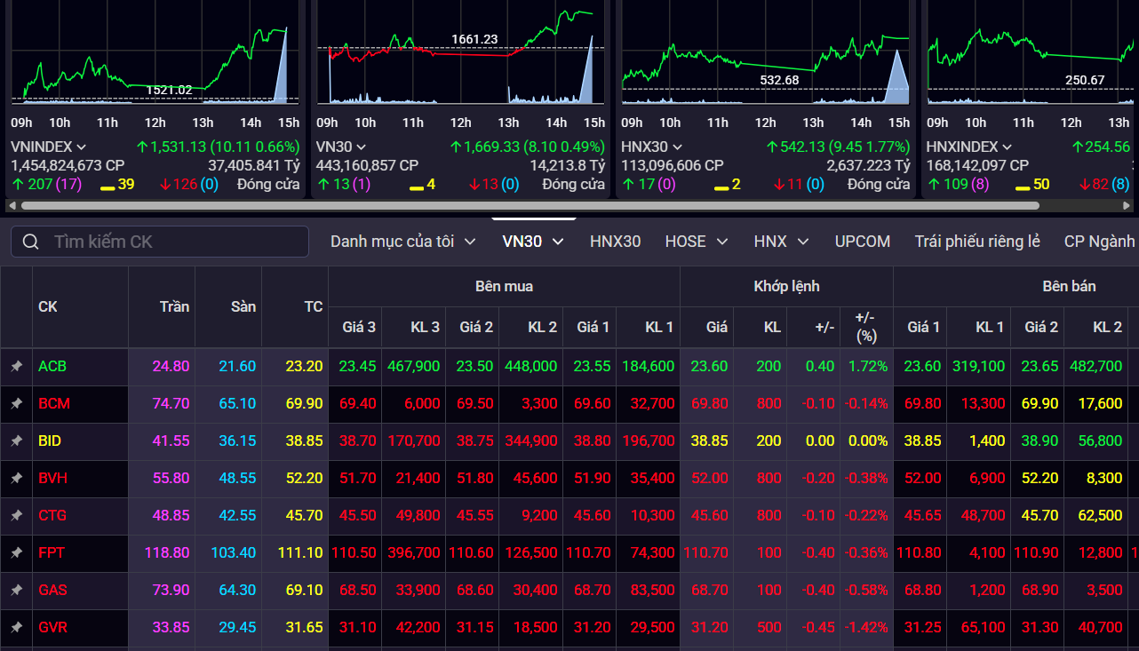Select the pin icon next to BVH
Viewport: 1139px width, 651px height.
[x=16, y=479]
